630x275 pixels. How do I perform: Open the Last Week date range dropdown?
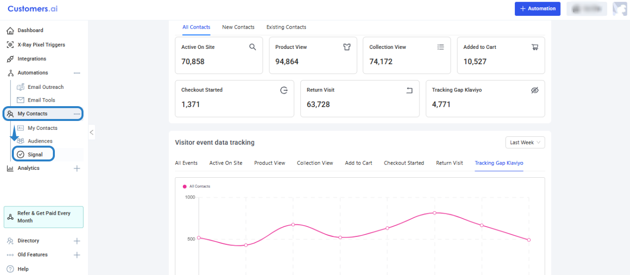(525, 142)
